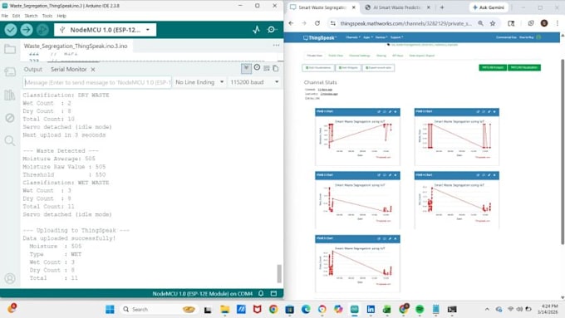The image size is (565, 318).
Task: Open the Serial Monitor magnifier icon in toolbar
Action: pos(272,30)
